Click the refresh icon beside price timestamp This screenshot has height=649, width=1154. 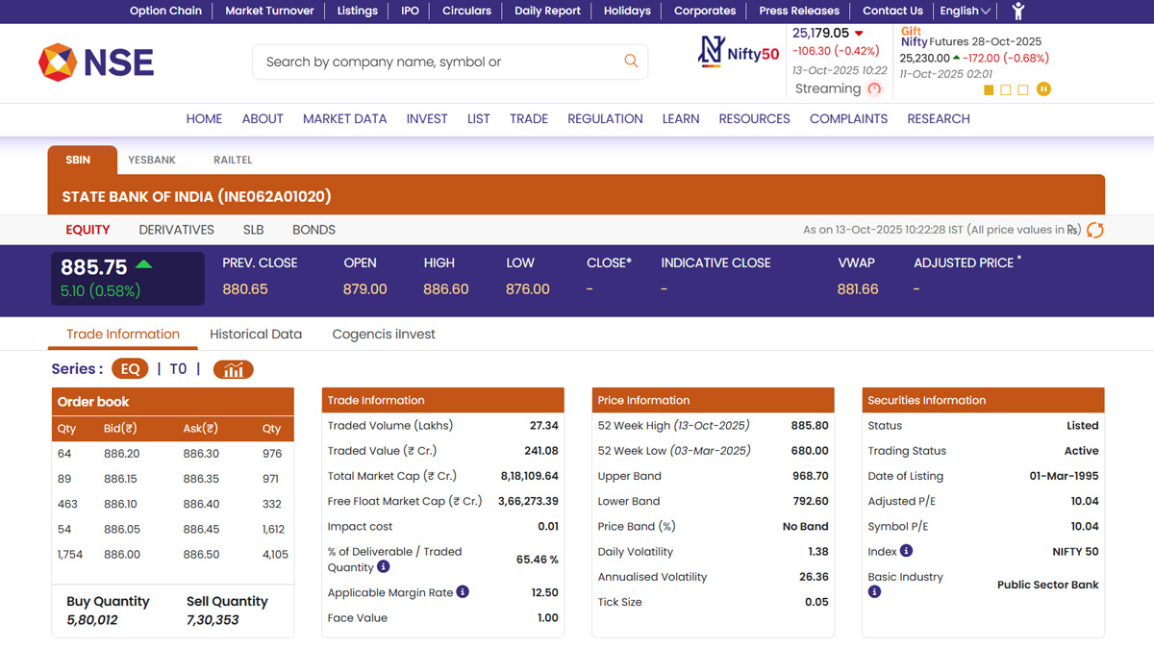[x=1094, y=230]
